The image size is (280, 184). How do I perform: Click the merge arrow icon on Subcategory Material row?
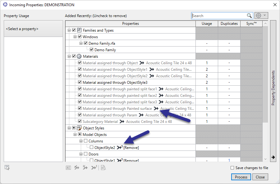[122, 122]
